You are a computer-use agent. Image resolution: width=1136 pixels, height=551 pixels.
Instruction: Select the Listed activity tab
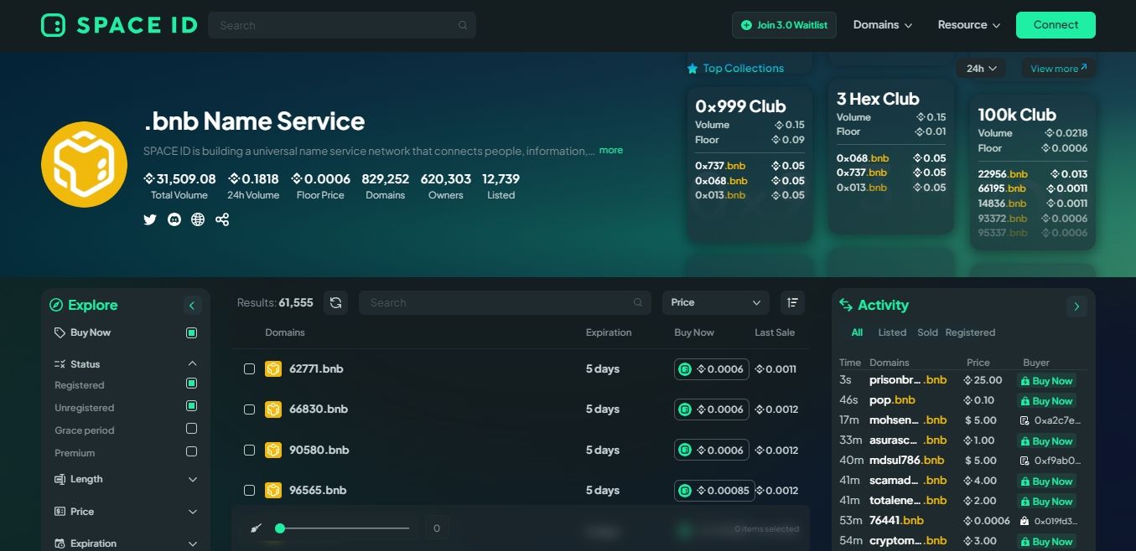coord(892,332)
